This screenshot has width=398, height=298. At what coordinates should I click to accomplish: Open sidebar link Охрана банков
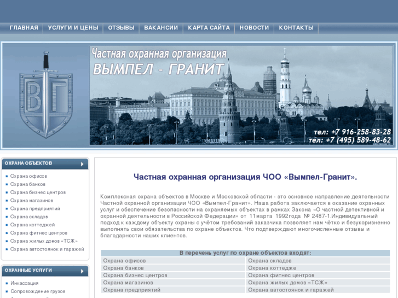tap(28, 184)
